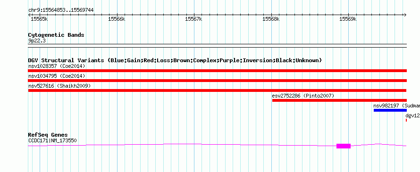The image size is (420, 172).
Task: Select the esv2752286 red loss bar
Action: pos(339,100)
